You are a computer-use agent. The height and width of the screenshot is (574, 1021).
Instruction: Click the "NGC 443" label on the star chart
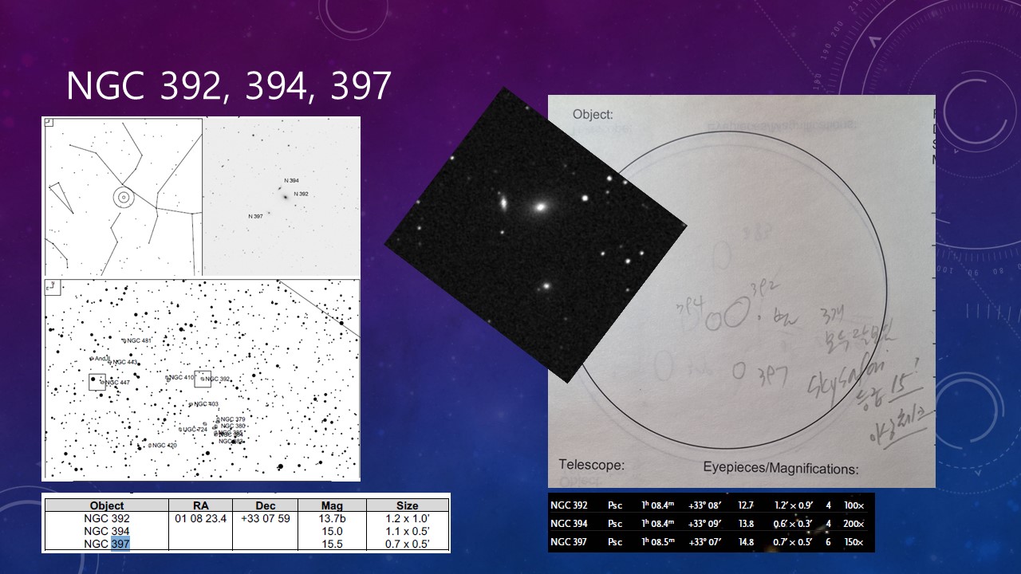[x=126, y=362]
